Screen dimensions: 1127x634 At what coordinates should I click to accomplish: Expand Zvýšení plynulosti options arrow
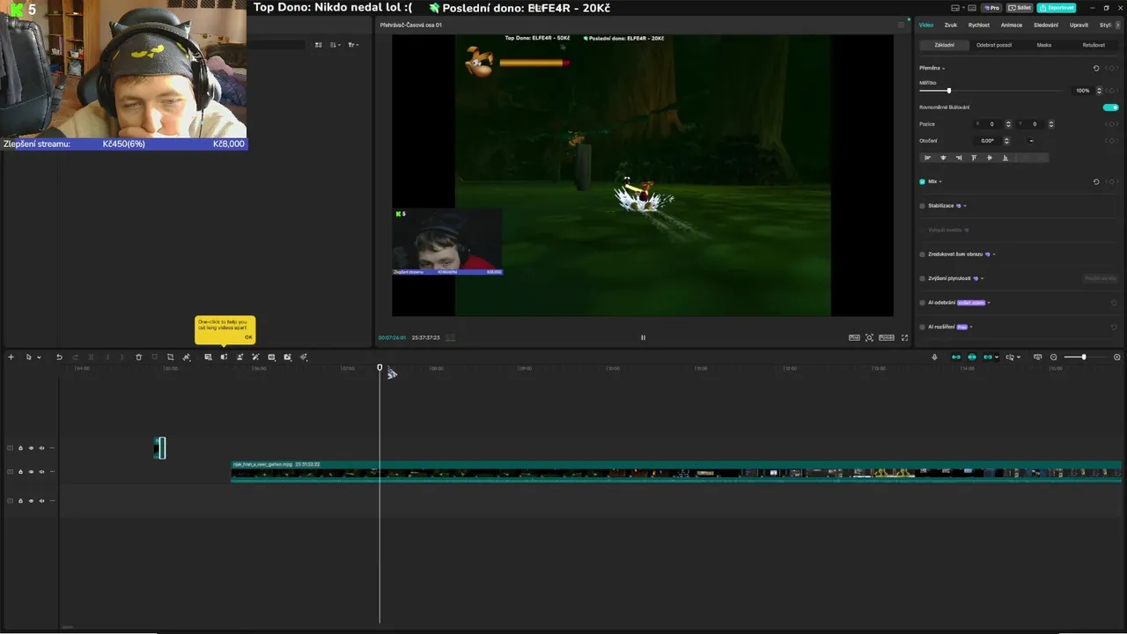click(x=982, y=278)
